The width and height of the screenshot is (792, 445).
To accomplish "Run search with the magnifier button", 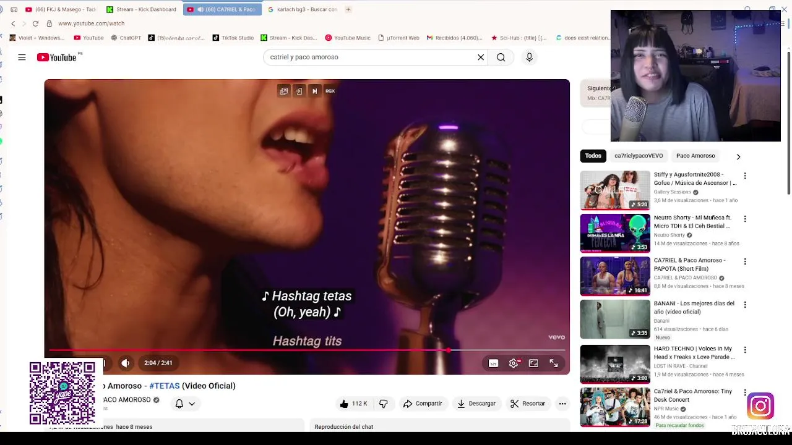I will [x=501, y=57].
